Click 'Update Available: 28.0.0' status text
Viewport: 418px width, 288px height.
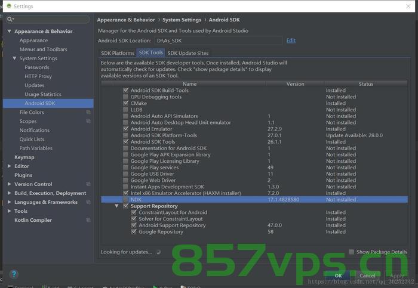[x=354, y=135]
